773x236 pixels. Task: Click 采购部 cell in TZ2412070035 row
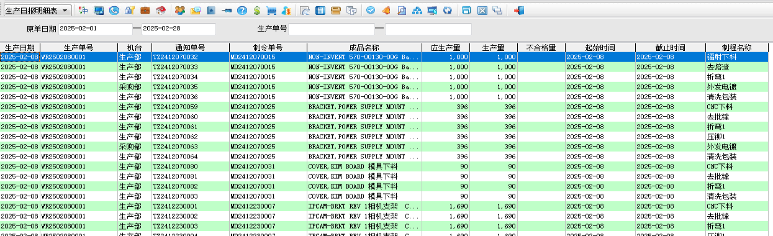134,86
